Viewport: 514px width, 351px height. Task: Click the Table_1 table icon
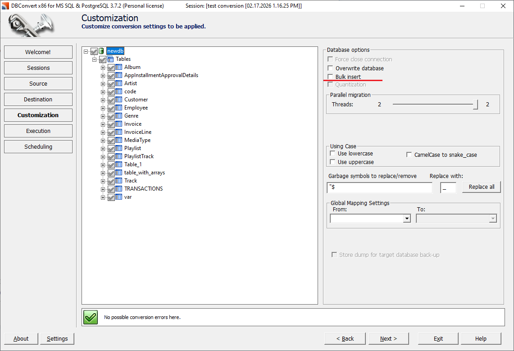(118, 164)
